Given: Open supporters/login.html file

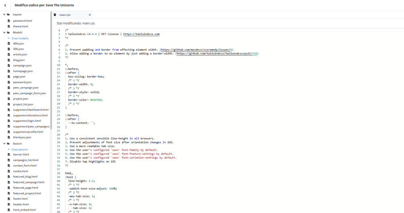Looking at the screenshot, I should tap(27, 121).
